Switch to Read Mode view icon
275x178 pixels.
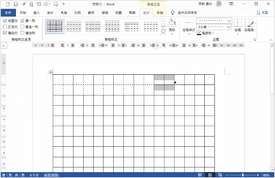tap(200, 175)
